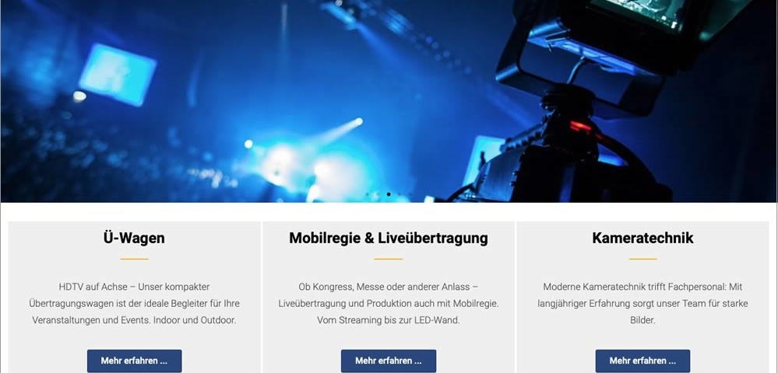778x373 pixels.
Task: Click the Moderne Kameratechnik description paragraph
Action: click(642, 303)
